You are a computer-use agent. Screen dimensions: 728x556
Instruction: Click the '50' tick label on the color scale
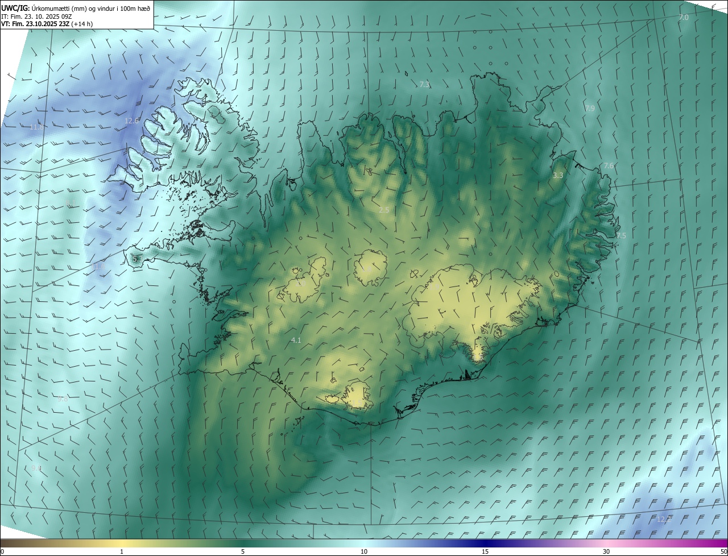point(723,551)
